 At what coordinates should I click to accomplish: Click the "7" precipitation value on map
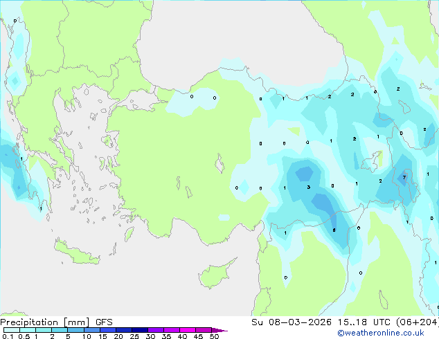pos(404,177)
